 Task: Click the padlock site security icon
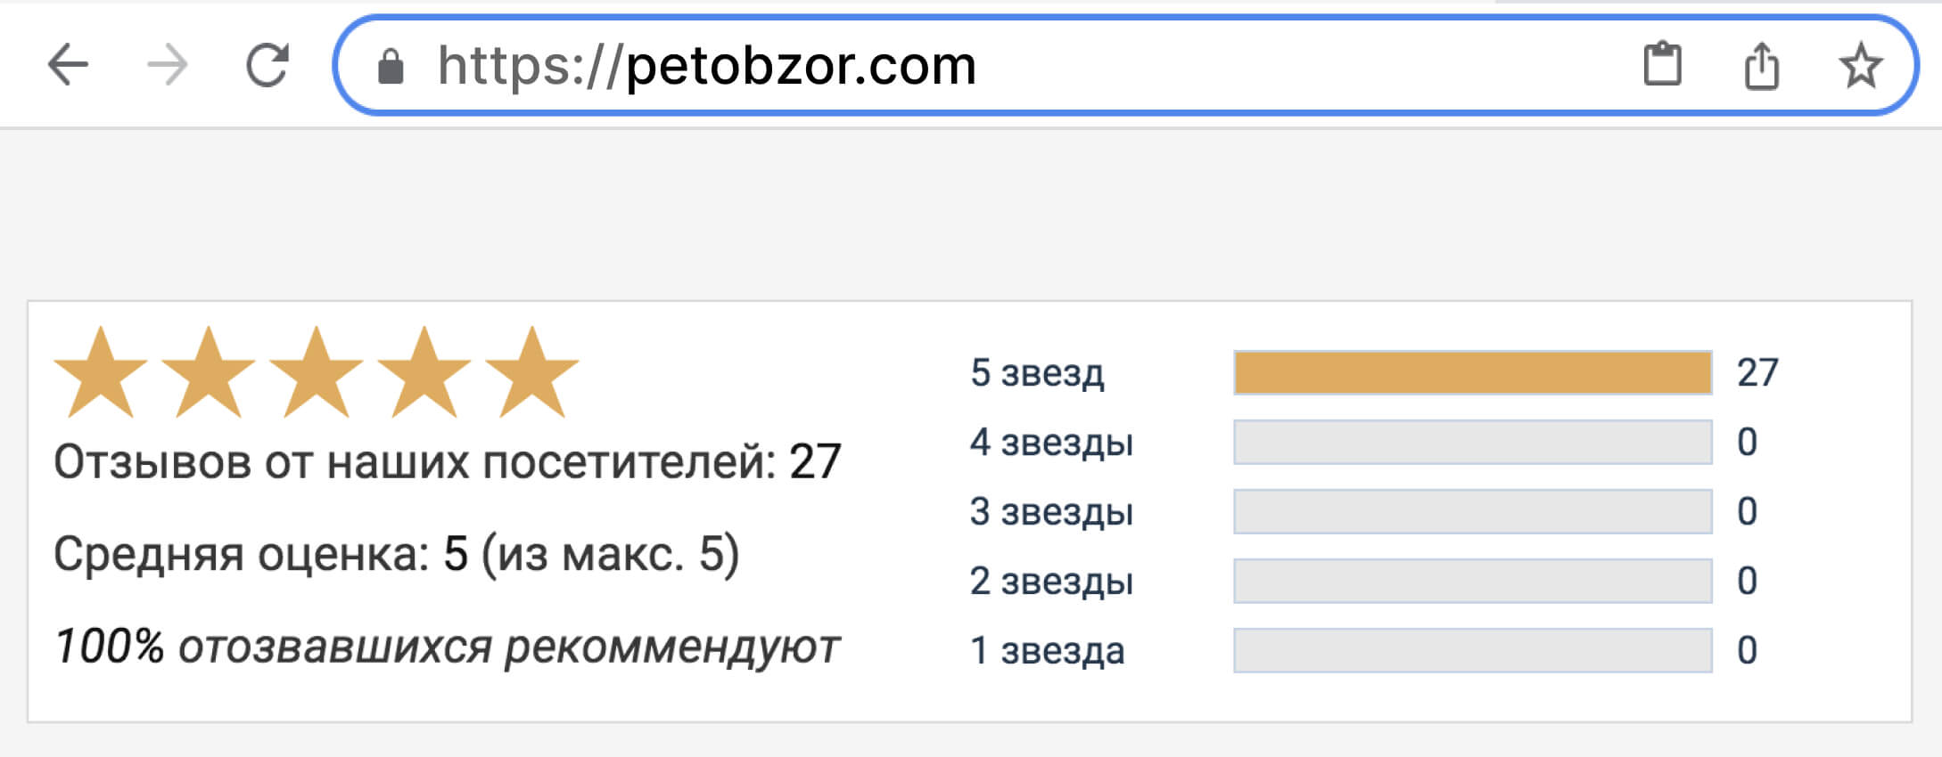[x=391, y=67]
